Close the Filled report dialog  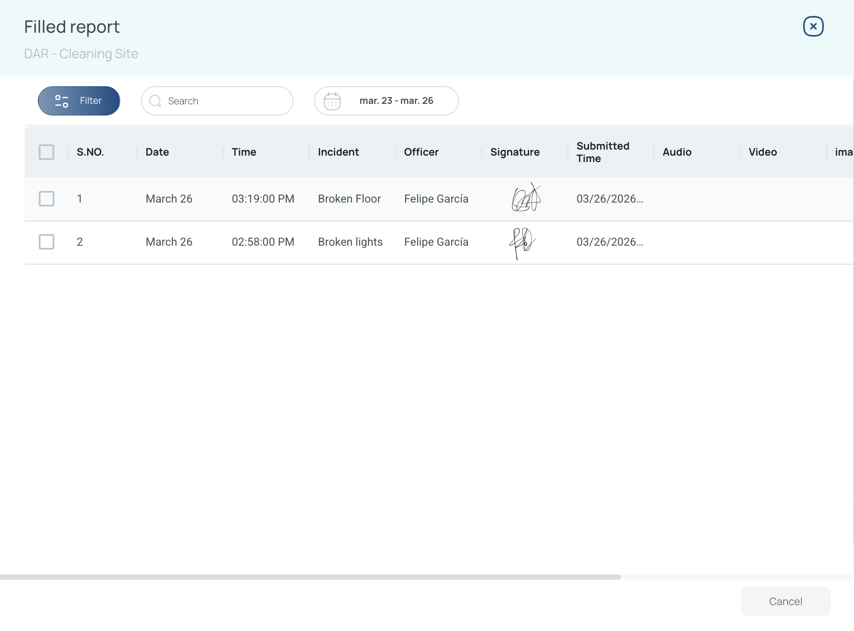pyautogui.click(x=813, y=27)
